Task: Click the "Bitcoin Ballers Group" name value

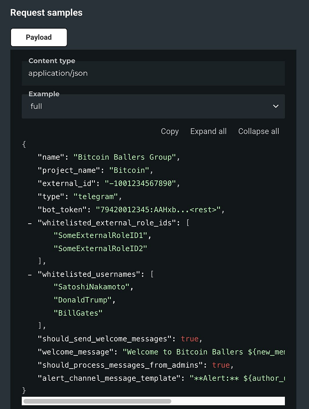Action: 125,157
